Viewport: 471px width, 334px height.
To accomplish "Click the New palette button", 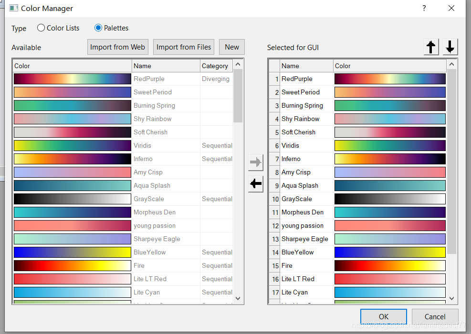I will coord(232,47).
